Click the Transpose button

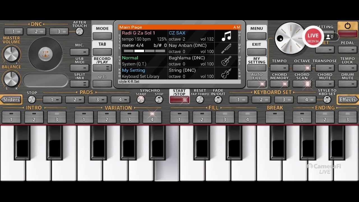click(x=325, y=68)
